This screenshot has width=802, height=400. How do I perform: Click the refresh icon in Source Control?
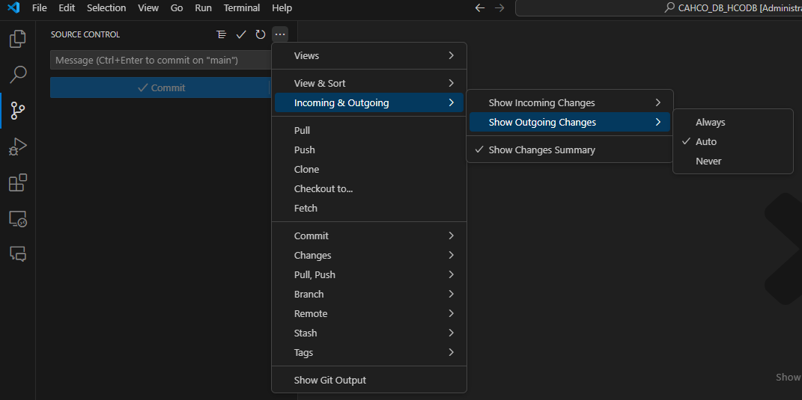261,34
